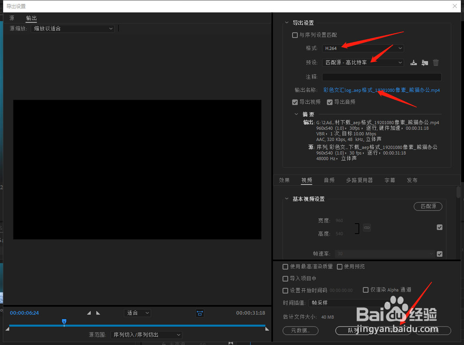464x345 pixels.
Task: Click the comments input field
Action: click(x=382, y=77)
